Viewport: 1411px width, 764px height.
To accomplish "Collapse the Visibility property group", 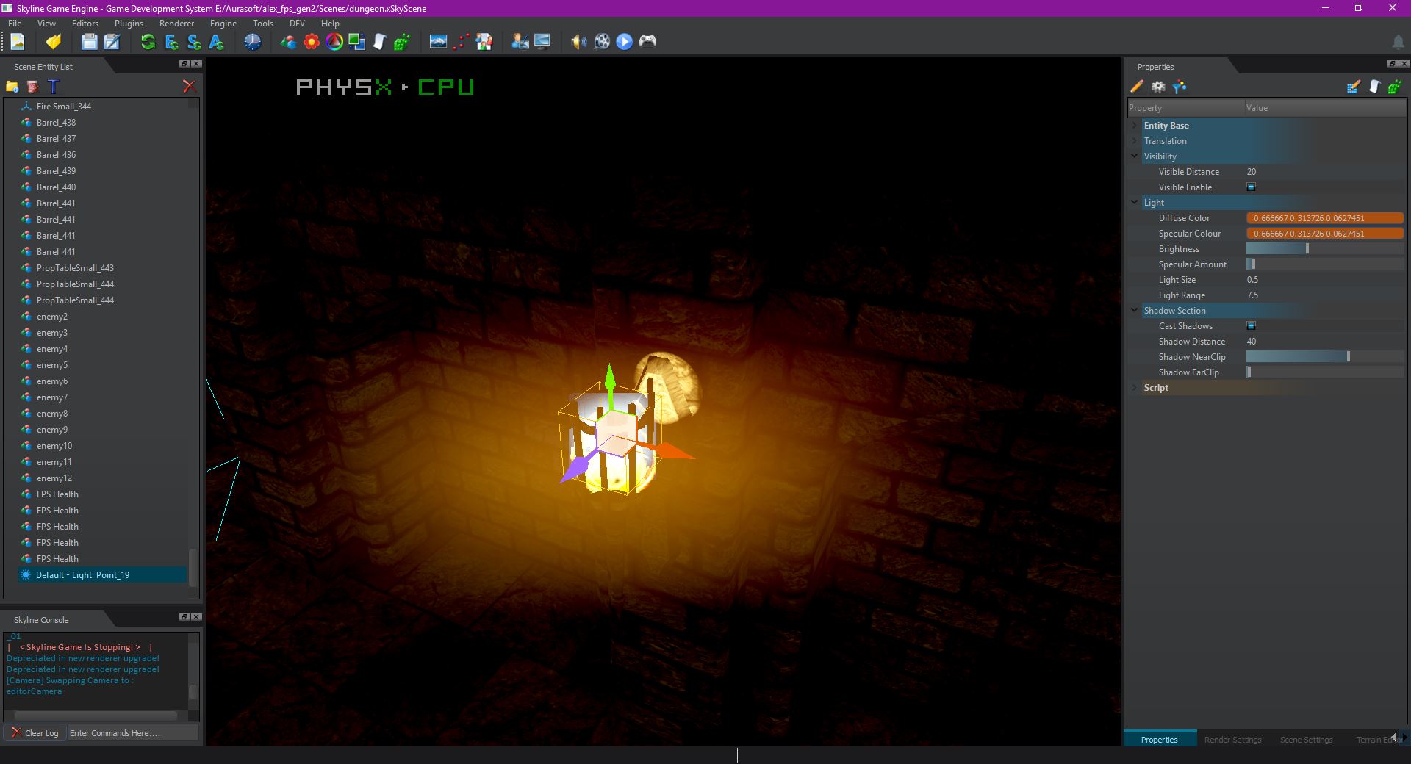I will (1135, 156).
